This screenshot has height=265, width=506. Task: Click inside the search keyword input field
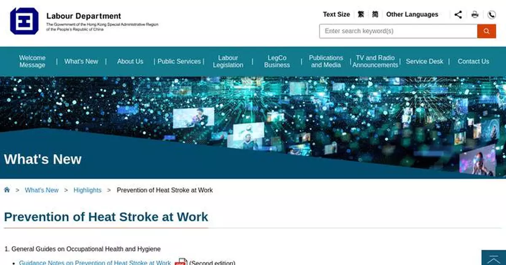396,31
